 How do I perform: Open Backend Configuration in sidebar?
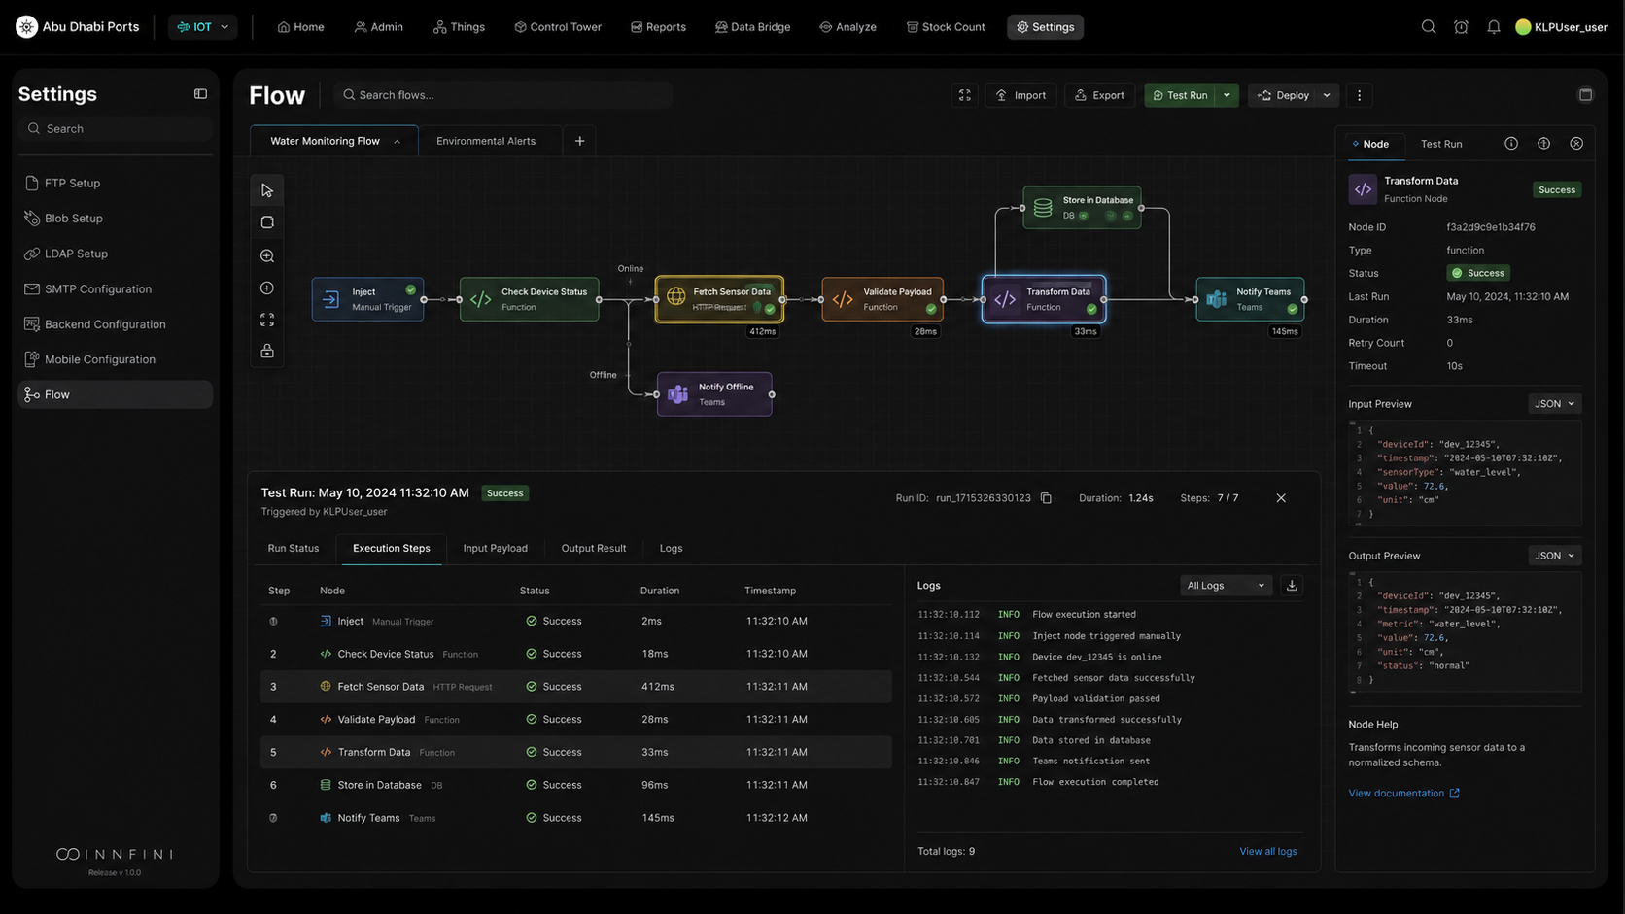pyautogui.click(x=115, y=324)
